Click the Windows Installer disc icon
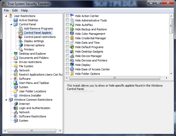176x136 pixels. point(15,95)
